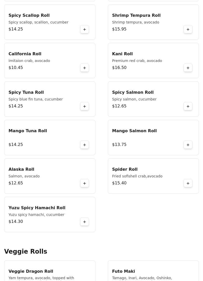Click plus icon next to Spicy Tuna Roll

(x=85, y=106)
